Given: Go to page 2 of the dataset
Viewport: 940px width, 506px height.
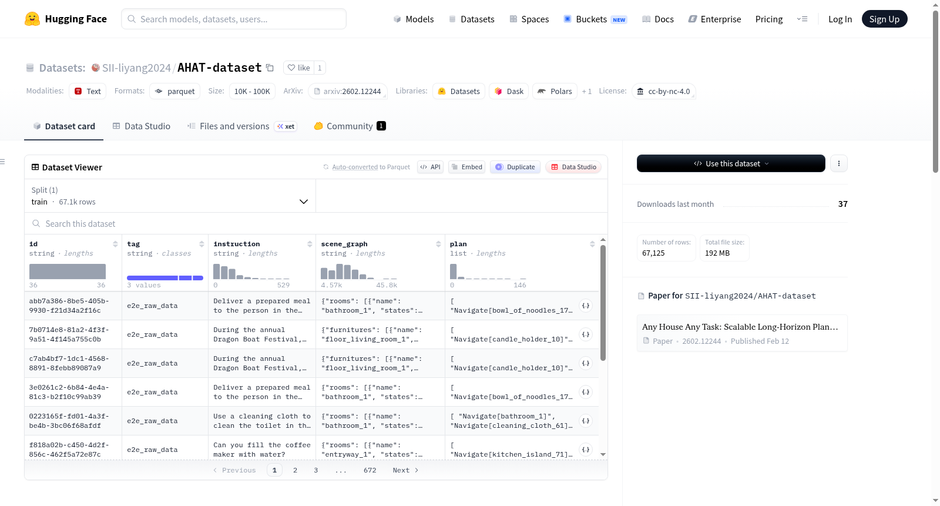Looking at the screenshot, I should click(x=295, y=470).
